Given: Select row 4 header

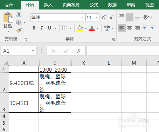Looking at the screenshot, I should [4, 116].
